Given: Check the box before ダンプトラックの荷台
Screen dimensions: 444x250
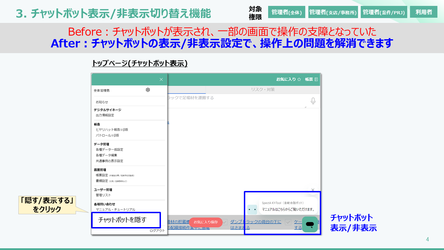Looking at the screenshot, I should pyautogui.click(x=224, y=222).
